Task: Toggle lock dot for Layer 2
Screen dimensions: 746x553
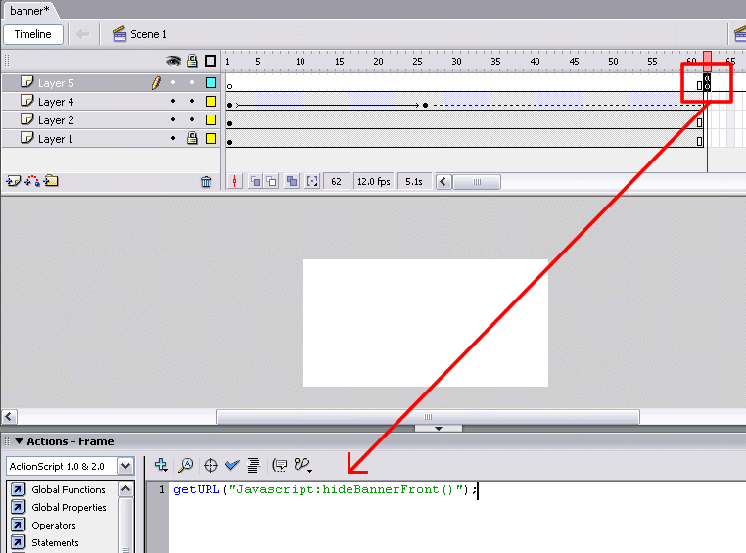Action: pyautogui.click(x=192, y=120)
